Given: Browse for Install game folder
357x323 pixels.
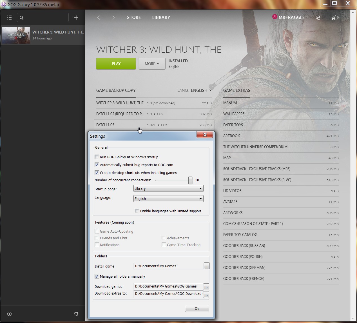Looking at the screenshot, I should pyautogui.click(x=207, y=266).
